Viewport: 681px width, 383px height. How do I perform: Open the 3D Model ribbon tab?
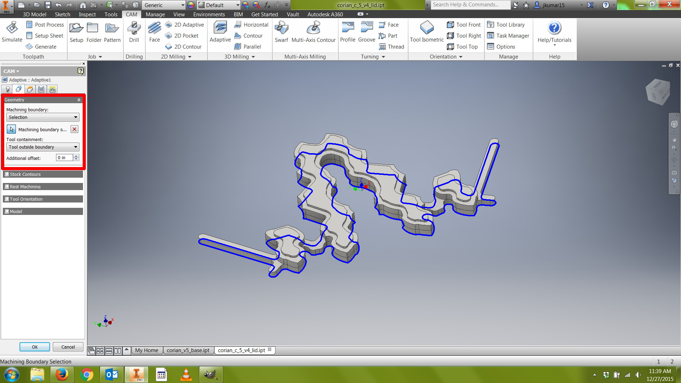click(34, 15)
